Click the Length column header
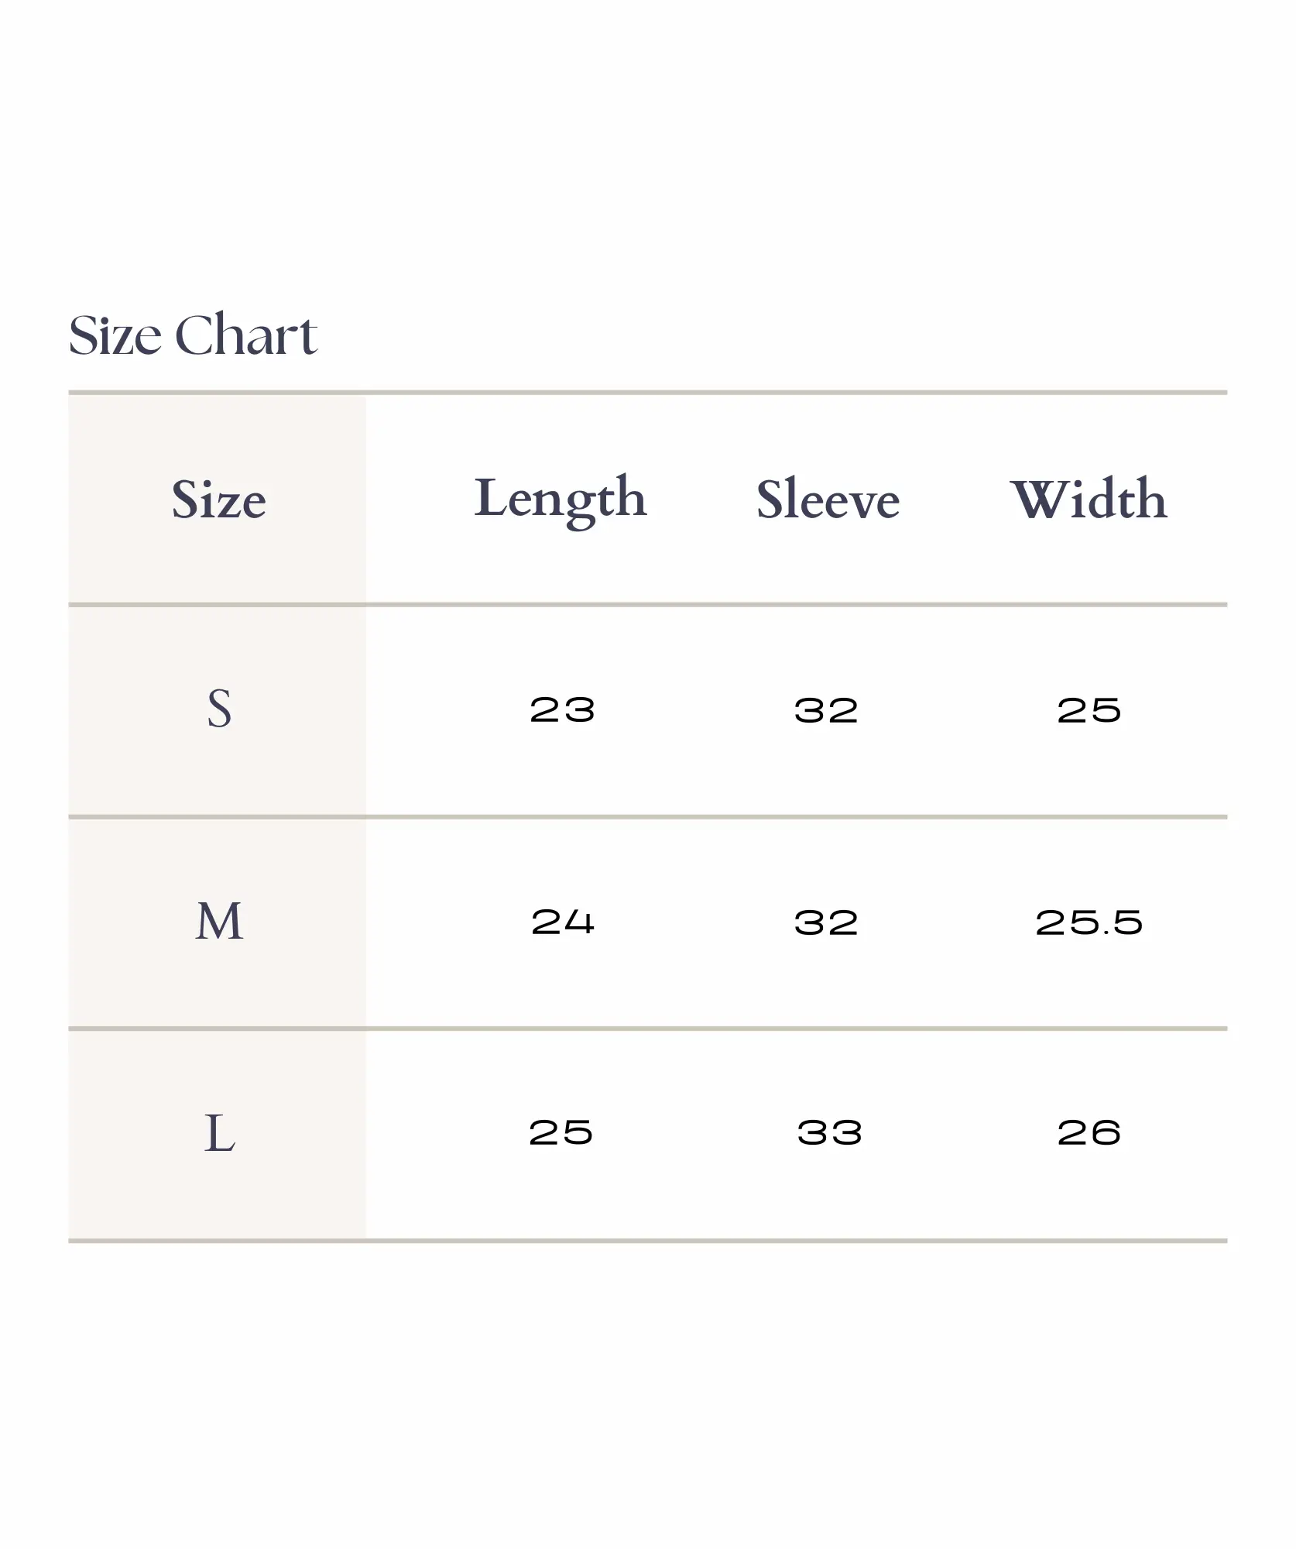 560,500
